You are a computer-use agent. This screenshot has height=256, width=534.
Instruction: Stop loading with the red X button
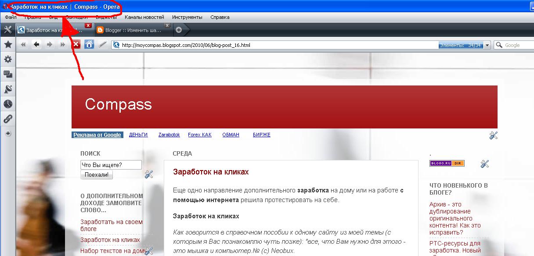pos(76,44)
